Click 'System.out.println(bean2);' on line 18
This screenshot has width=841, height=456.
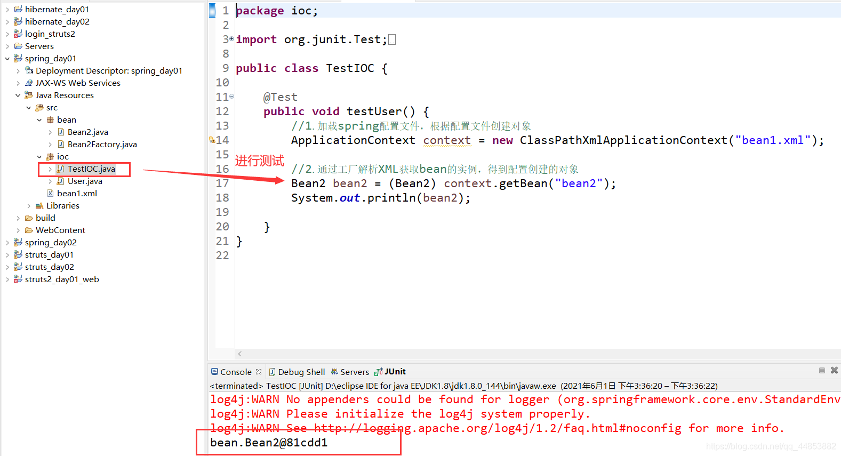tap(381, 198)
